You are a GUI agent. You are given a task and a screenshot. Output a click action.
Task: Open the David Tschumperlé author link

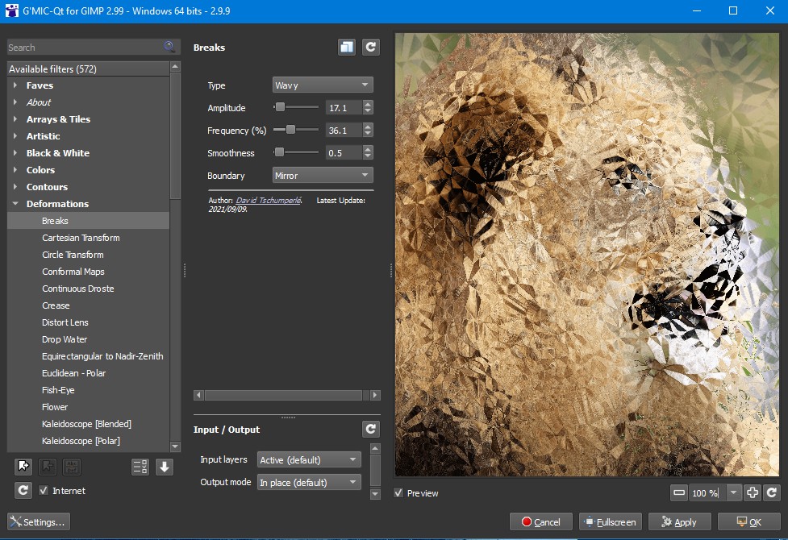coord(268,201)
